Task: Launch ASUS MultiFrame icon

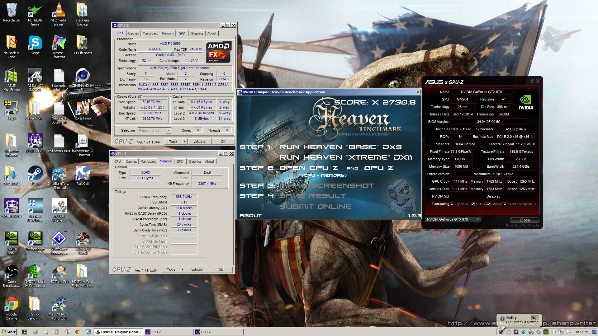Action: tap(12, 80)
